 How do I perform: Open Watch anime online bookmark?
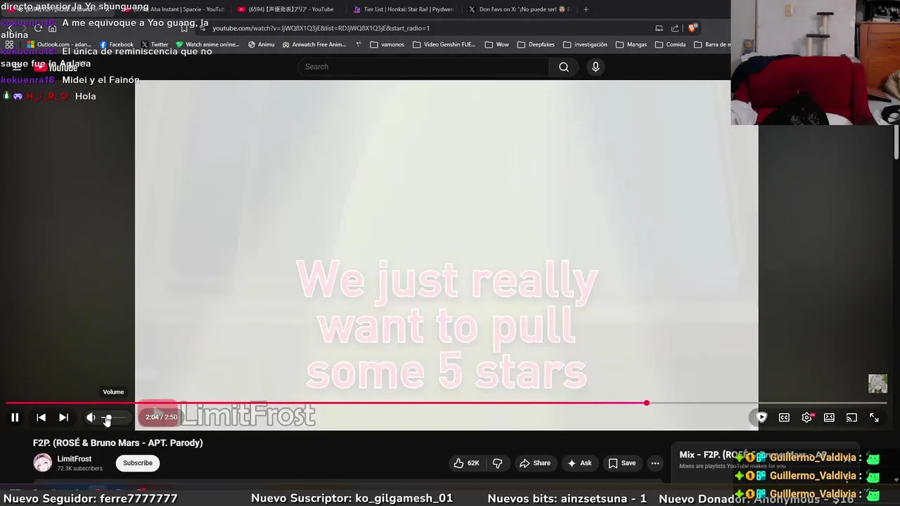click(x=207, y=44)
